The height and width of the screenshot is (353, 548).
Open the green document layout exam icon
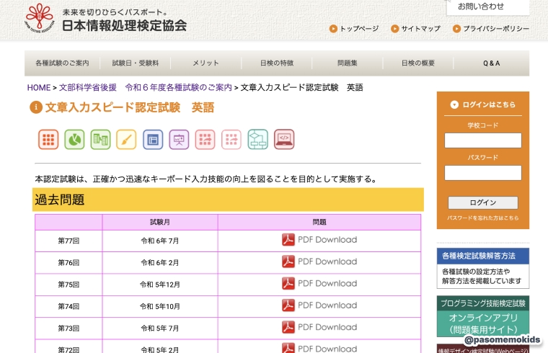tap(101, 139)
